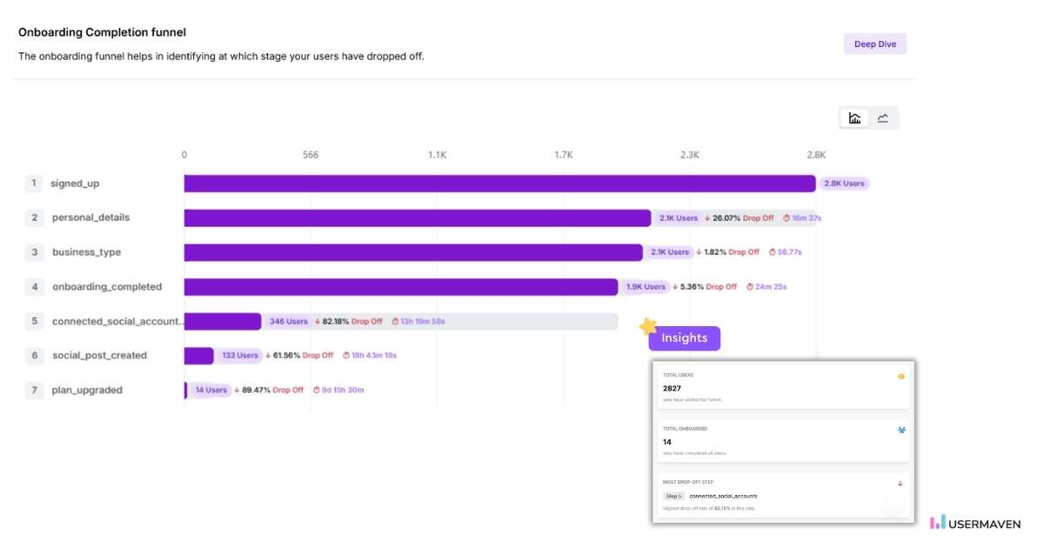Open the Deep Dive analysis
Viewport: 1044px width, 548px height.
(874, 43)
